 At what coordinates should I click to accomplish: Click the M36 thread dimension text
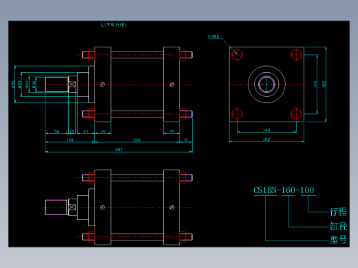pyautogui.click(x=34, y=85)
